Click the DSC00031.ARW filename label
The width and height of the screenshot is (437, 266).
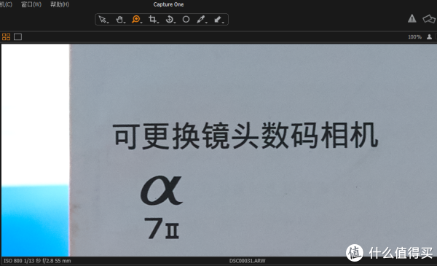(x=247, y=261)
